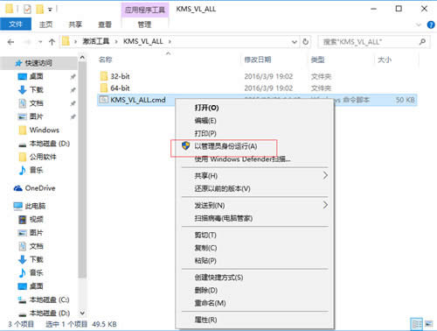Expand the 共享(H) submenu arrow

[x=325, y=175]
